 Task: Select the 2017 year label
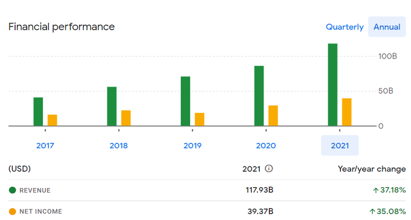45,146
